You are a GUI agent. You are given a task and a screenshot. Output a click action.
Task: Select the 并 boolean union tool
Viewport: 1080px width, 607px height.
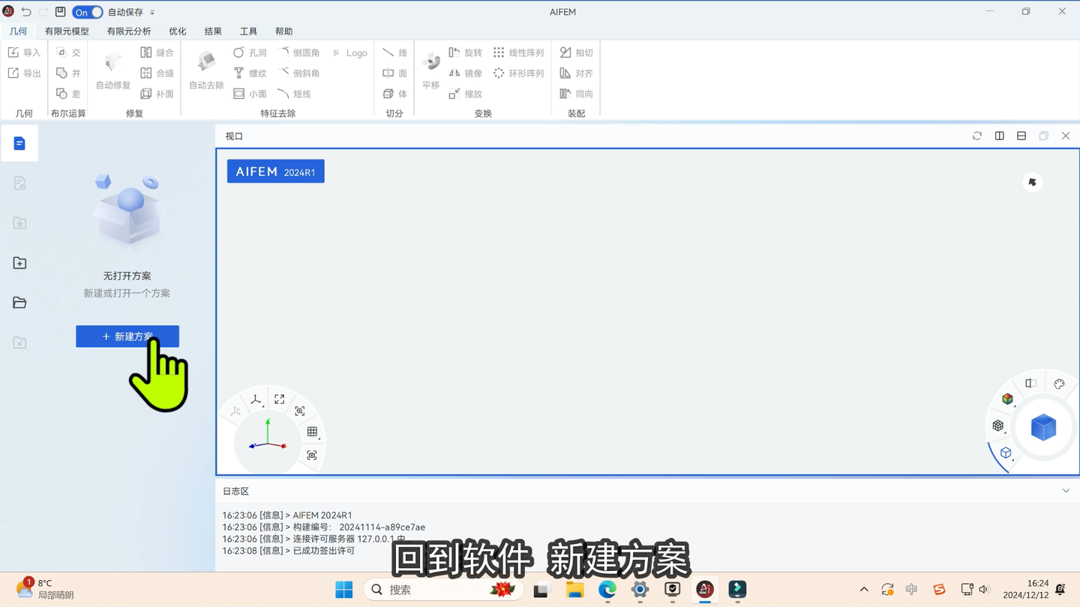tap(68, 73)
